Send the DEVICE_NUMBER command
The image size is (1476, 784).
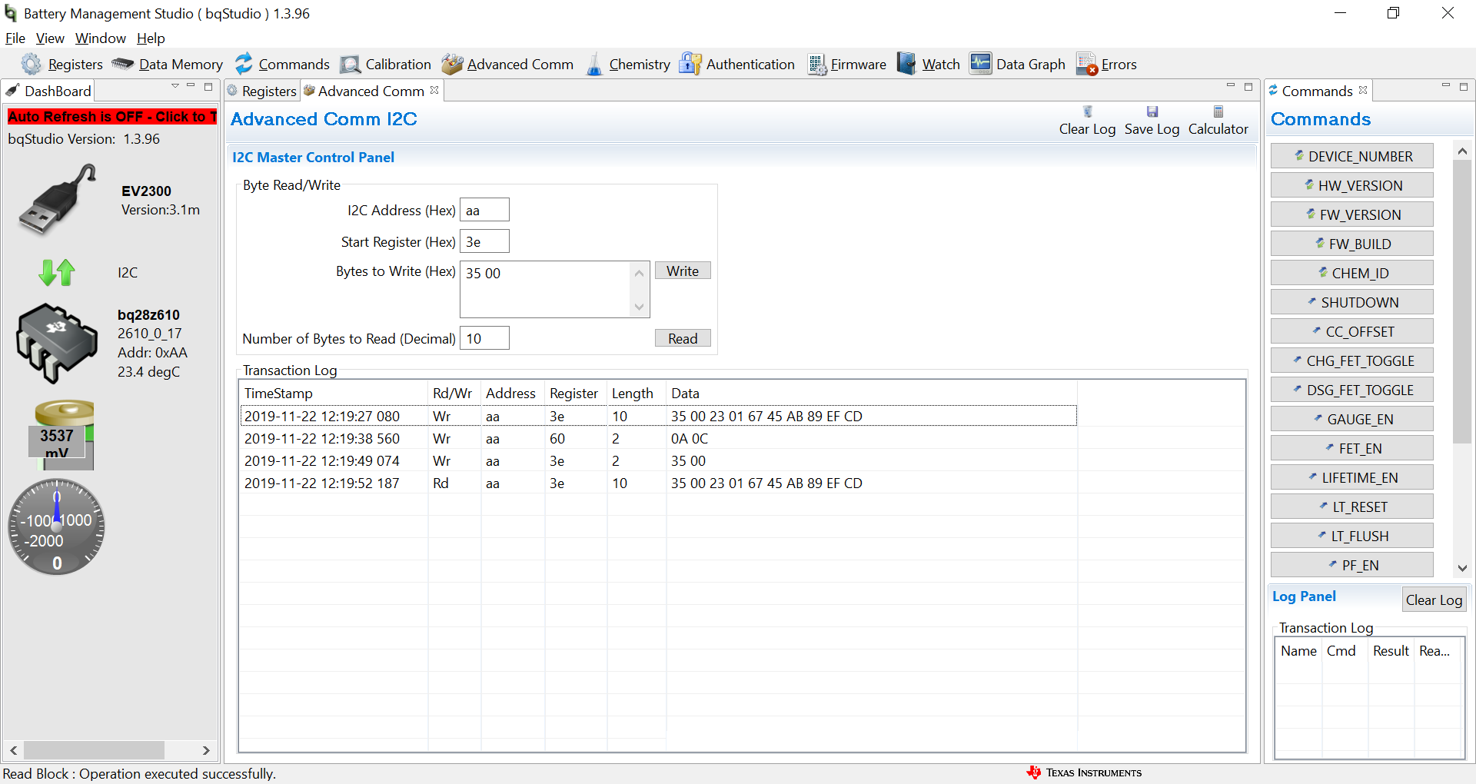1352,156
